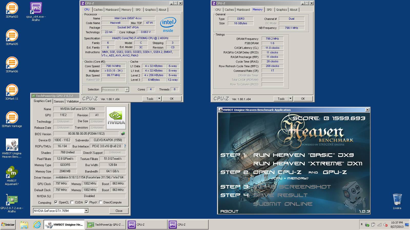Close the HWBOT Heaven Benchmark window

point(367,110)
